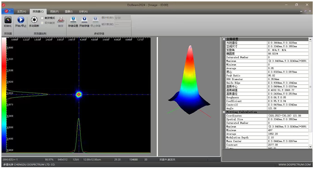Open the 图像(I) tab
The image size is (315, 169).
pos(69,11)
